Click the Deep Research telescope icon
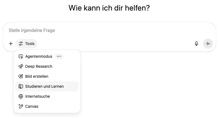 point(21,66)
